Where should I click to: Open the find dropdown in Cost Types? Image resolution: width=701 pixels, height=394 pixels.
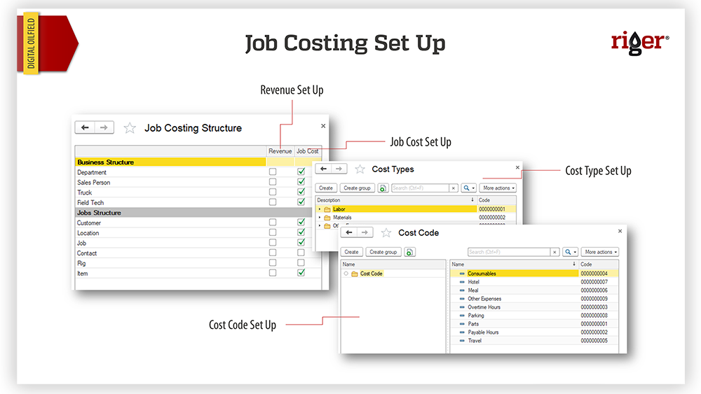469,188
